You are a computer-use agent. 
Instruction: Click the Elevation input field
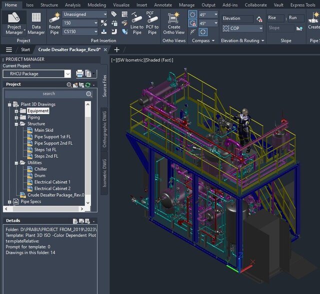pyautogui.click(x=237, y=18)
